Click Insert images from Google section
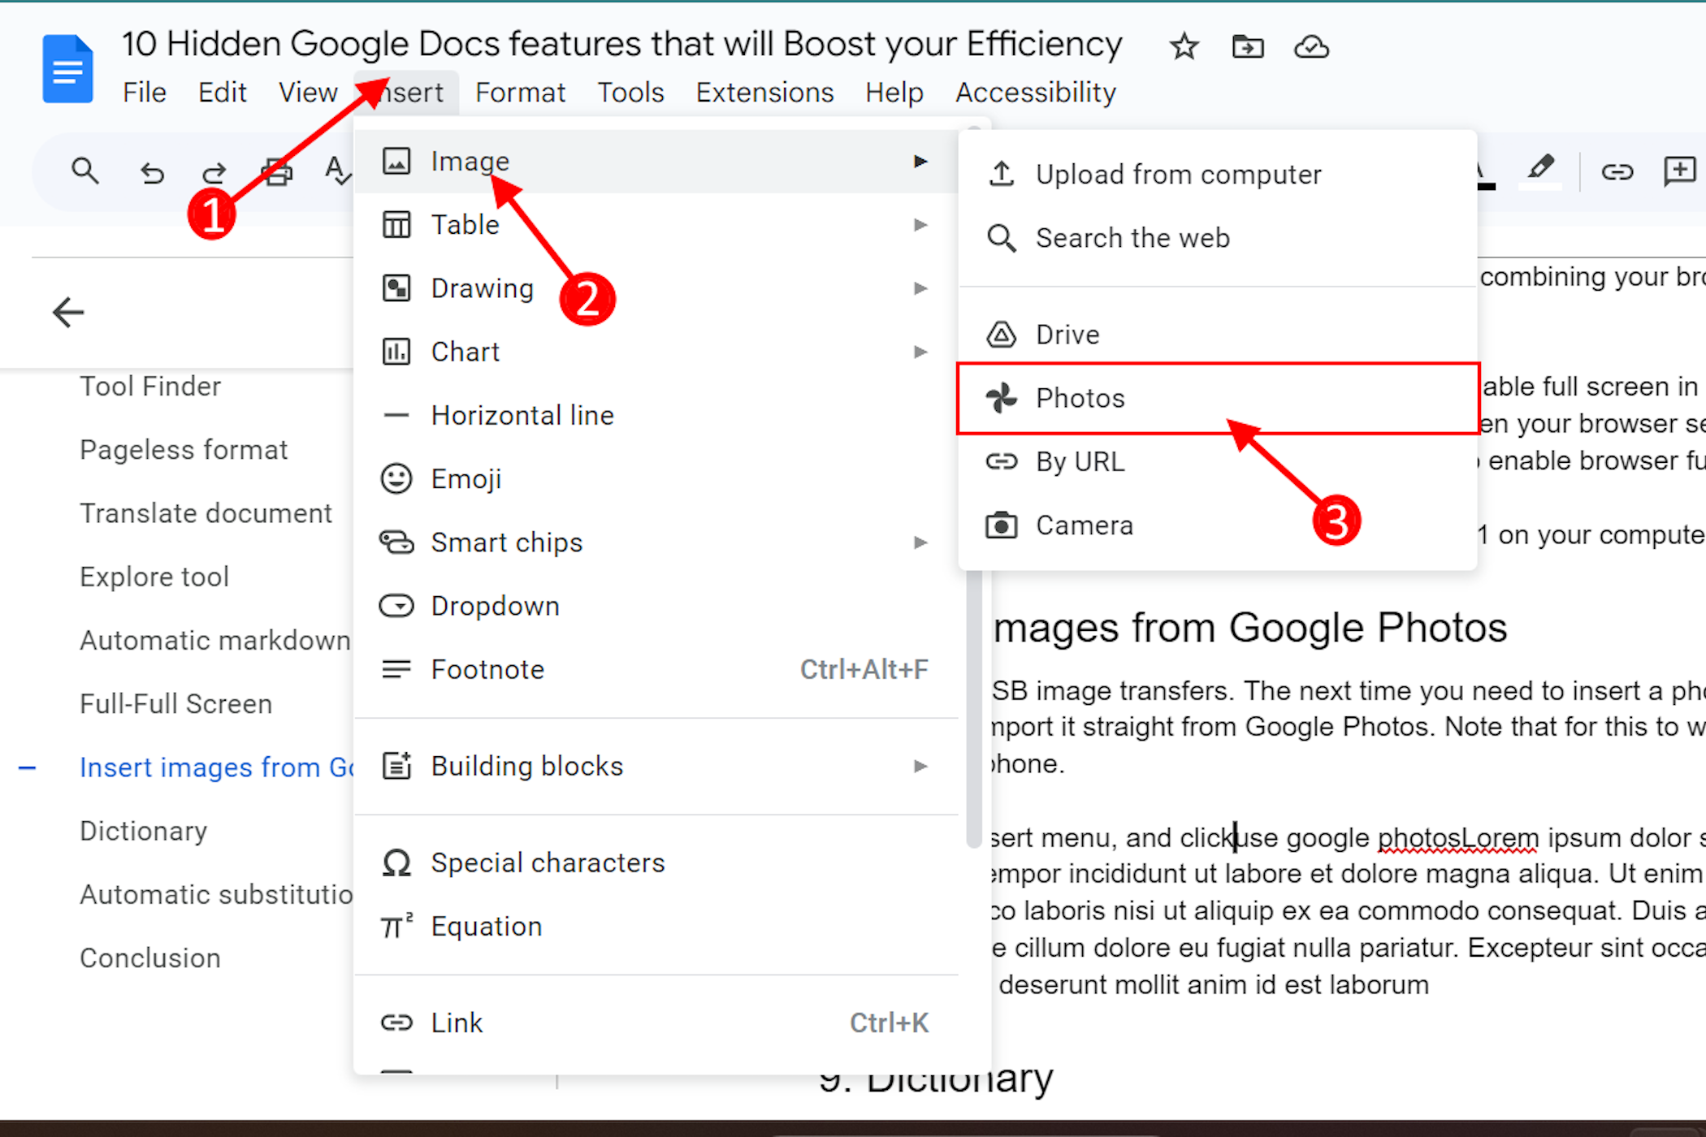Screen dimensions: 1706x1137 click(206, 767)
